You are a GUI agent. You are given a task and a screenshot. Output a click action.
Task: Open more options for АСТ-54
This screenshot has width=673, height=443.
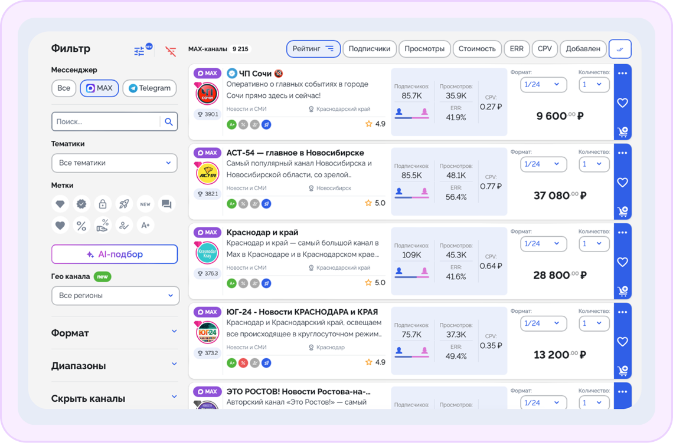click(622, 153)
